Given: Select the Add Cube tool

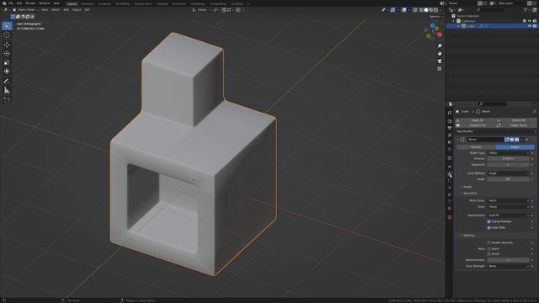Looking at the screenshot, I should tap(7, 100).
